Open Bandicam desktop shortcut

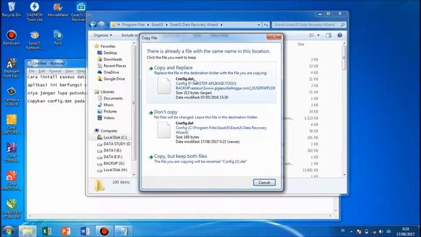click(x=11, y=38)
